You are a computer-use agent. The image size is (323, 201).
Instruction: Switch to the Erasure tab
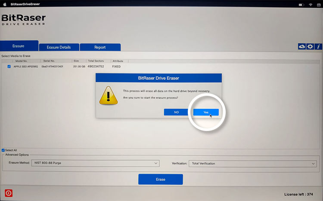[19, 46]
